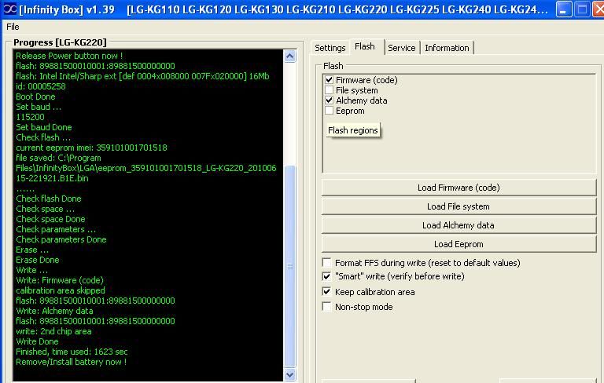Click log line 'Write: Alchemy data'
The image size is (604, 383).
54,311
